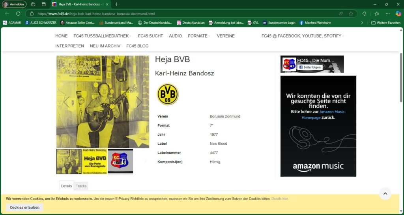
Task: Open the browser workspaces icon
Action: click(x=33, y=4)
